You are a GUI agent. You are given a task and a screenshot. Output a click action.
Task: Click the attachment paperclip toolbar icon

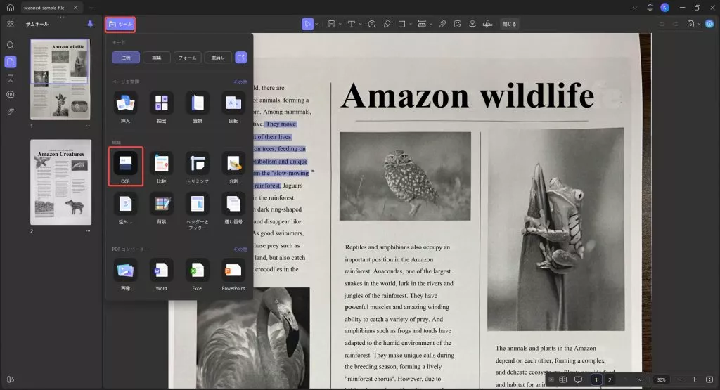click(x=442, y=24)
